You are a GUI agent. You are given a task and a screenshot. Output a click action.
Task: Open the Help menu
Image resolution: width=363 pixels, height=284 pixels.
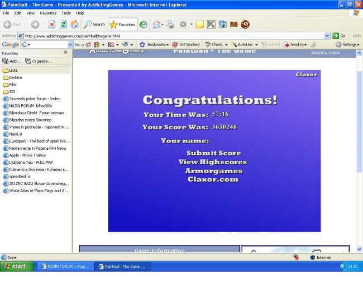tap(80, 13)
